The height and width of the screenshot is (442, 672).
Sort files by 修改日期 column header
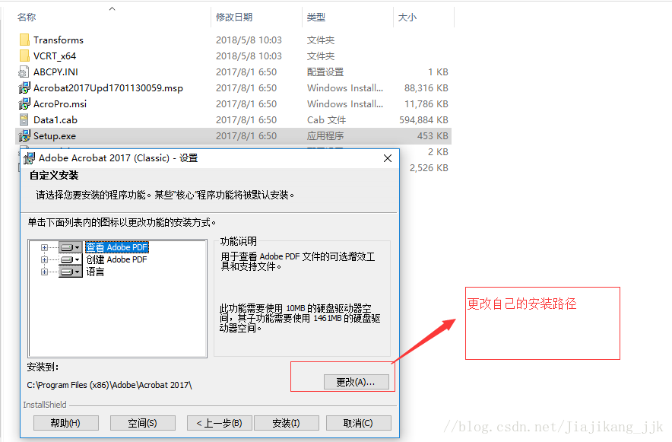pos(234,17)
